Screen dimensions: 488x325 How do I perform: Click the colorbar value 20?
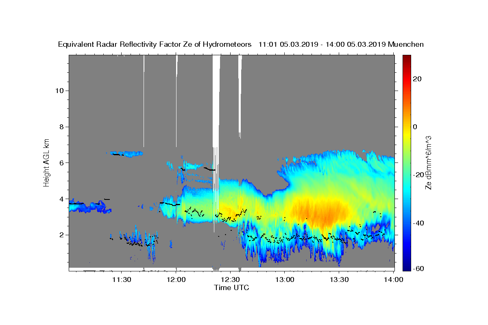[x=417, y=79]
